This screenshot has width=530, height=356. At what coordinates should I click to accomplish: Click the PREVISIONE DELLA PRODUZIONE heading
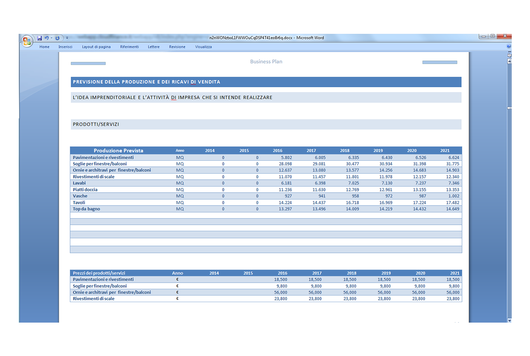(146, 82)
